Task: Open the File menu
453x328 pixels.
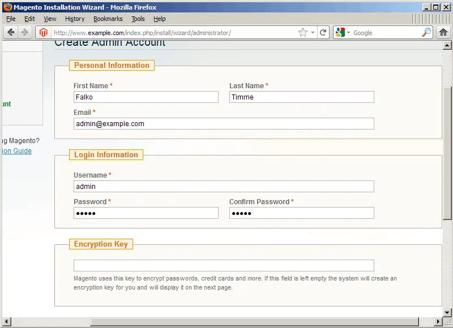Action: tap(11, 19)
